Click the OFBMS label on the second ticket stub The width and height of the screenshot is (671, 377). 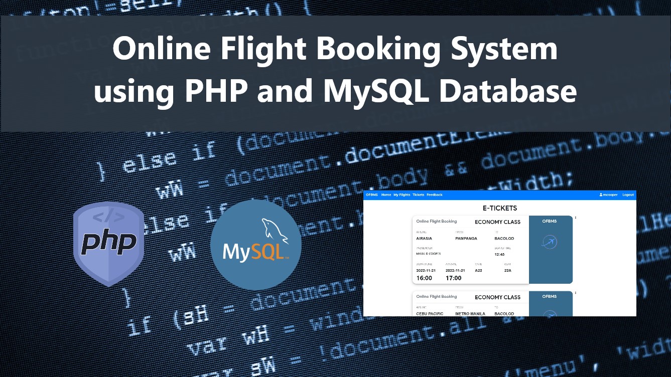550,297
